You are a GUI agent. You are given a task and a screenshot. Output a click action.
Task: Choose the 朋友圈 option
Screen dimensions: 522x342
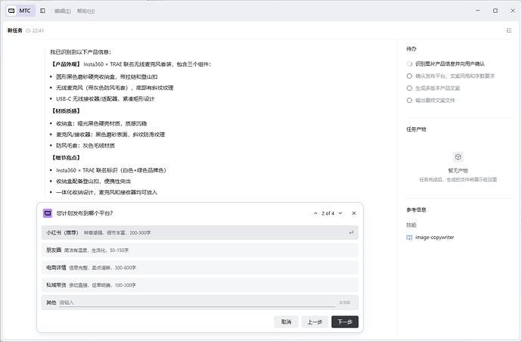200,250
